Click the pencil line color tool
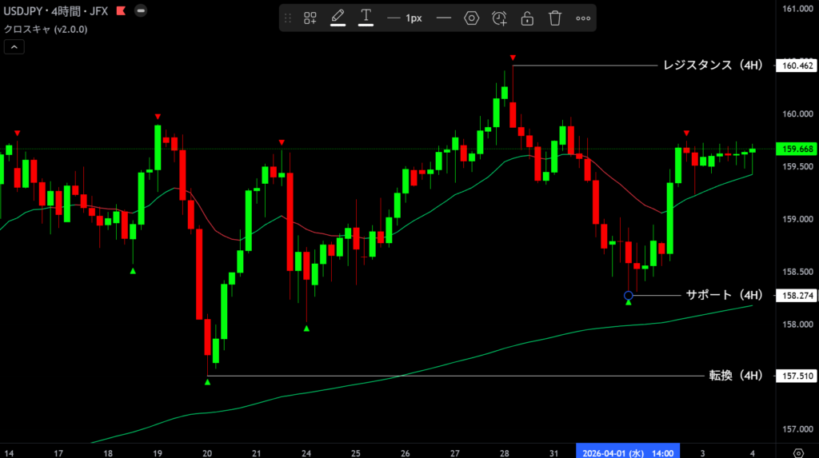The width and height of the screenshot is (819, 458). pos(338,17)
